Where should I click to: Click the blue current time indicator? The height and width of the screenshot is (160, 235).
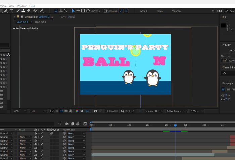click(x=175, y=125)
